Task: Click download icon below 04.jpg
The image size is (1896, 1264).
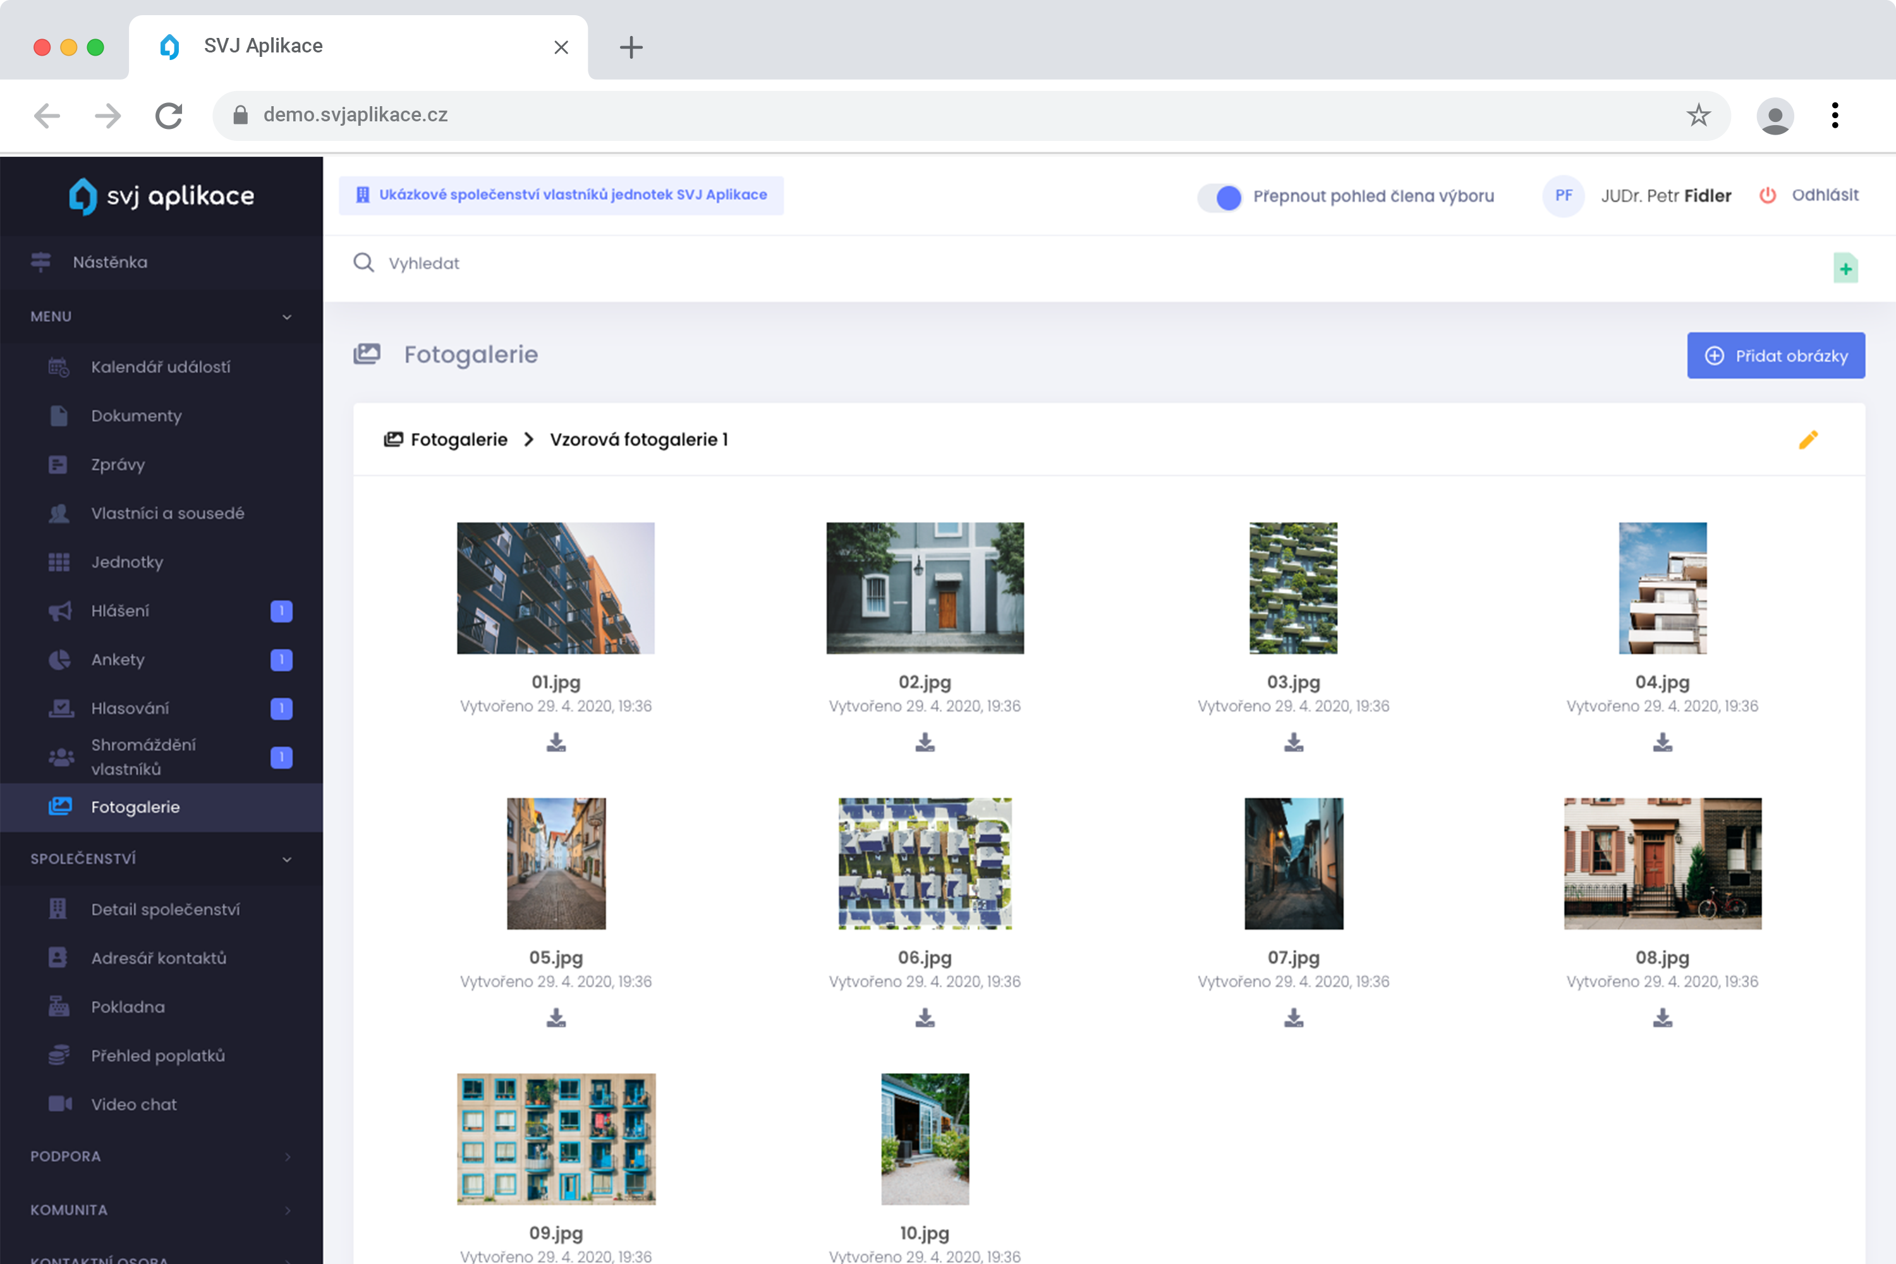Action: (x=1662, y=741)
